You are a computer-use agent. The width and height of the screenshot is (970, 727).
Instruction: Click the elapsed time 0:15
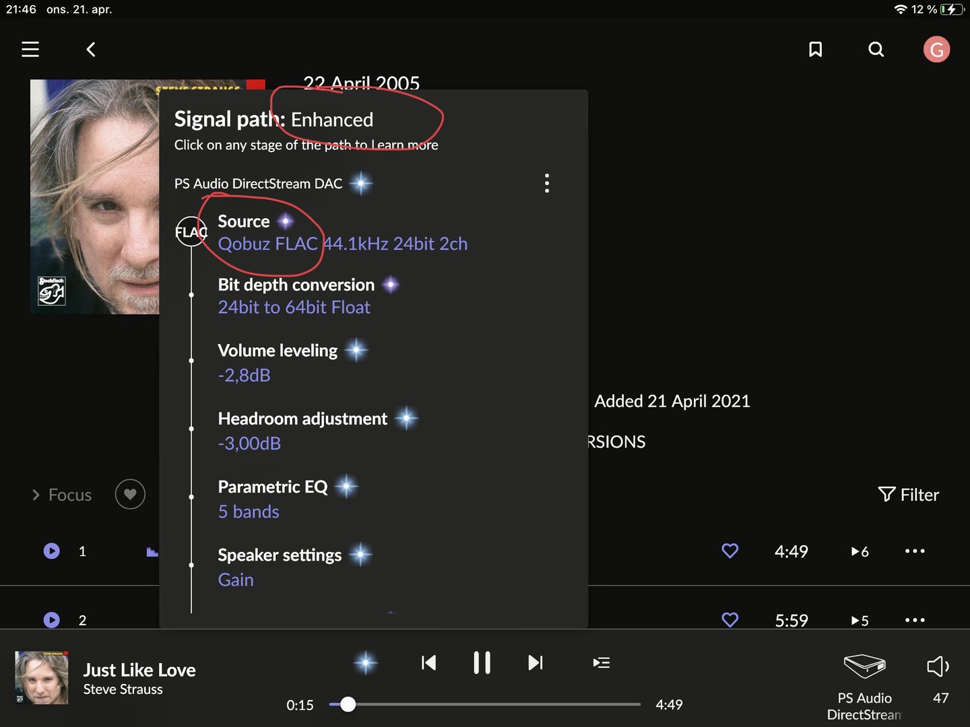click(300, 705)
